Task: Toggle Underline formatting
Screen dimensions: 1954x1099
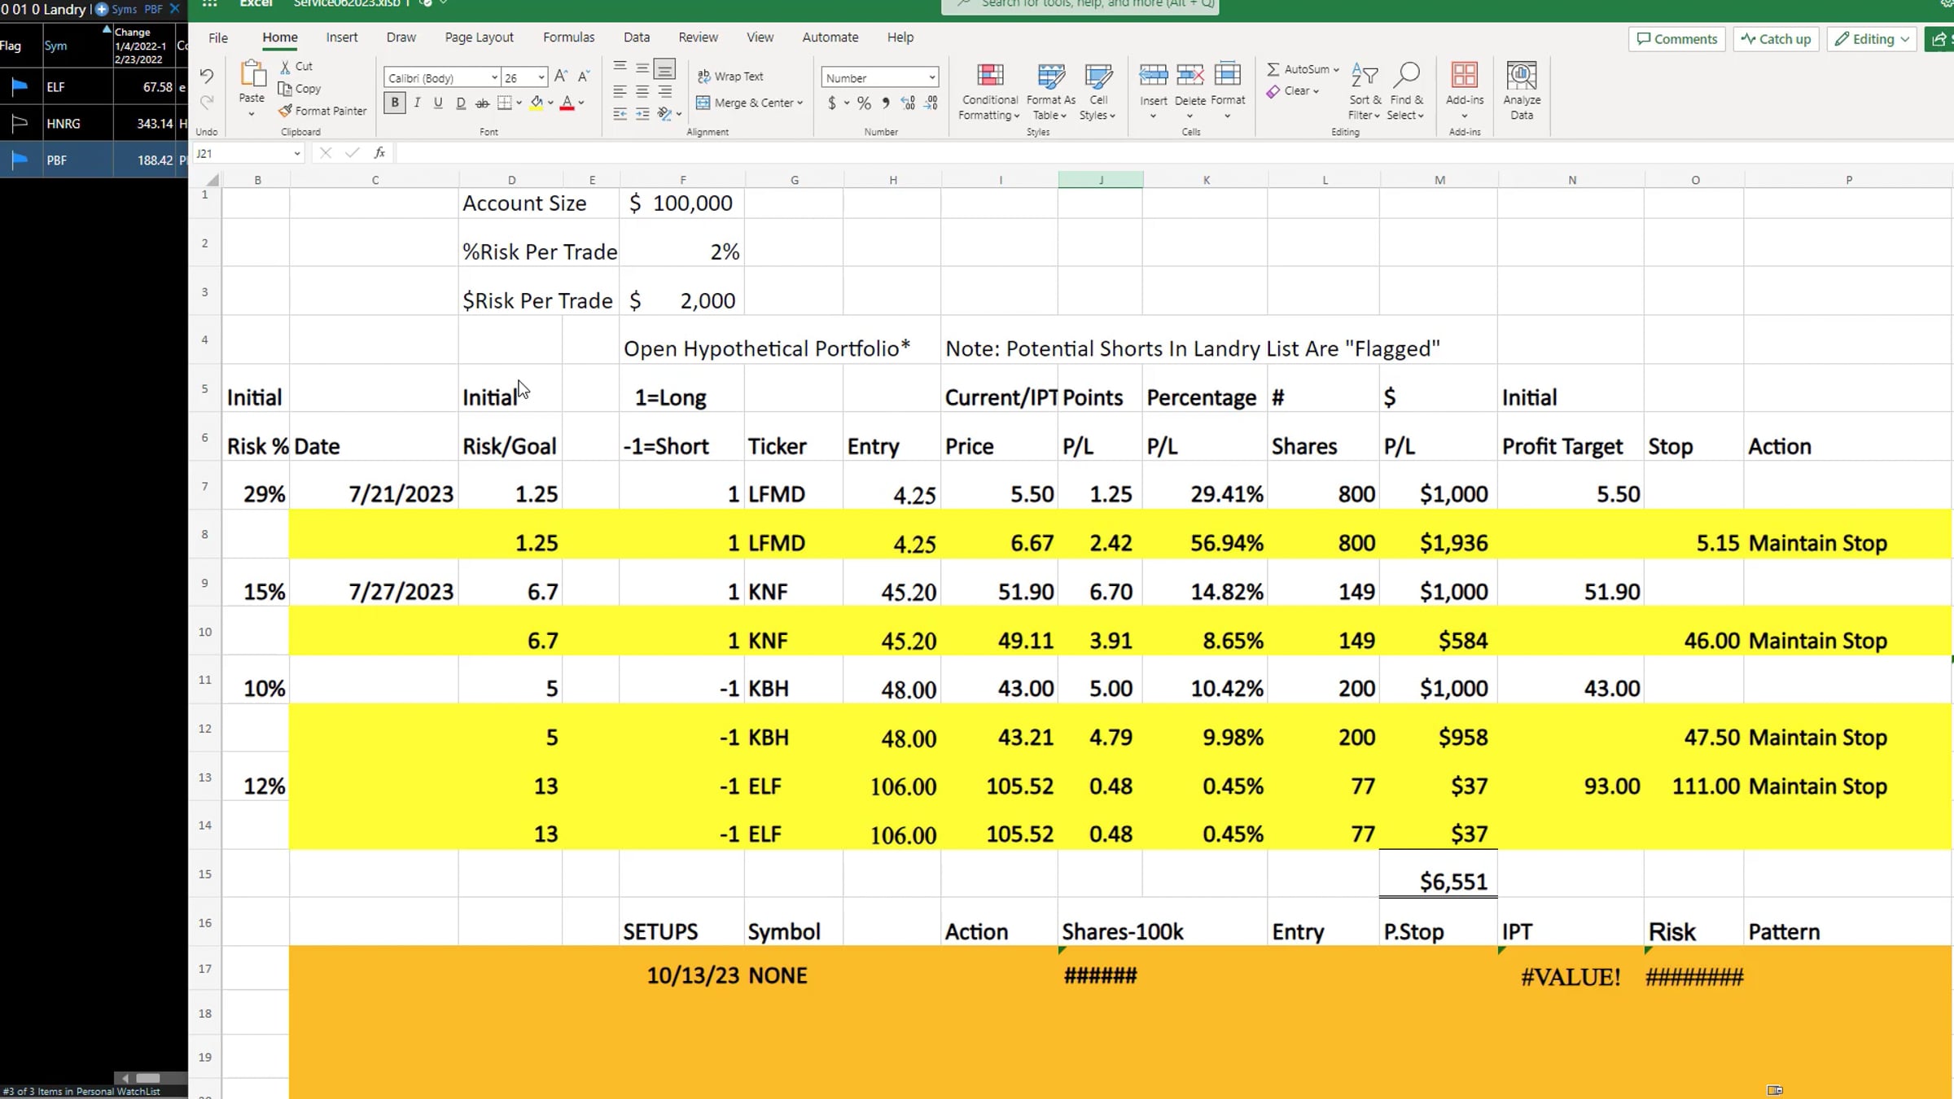Action: (x=438, y=103)
